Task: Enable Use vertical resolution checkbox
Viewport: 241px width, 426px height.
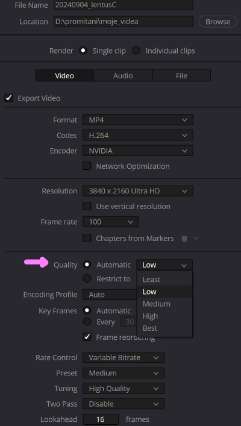Action: point(87,206)
